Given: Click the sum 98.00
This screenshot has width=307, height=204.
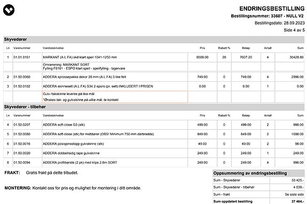Looking at the screenshot, I should [299, 144].
